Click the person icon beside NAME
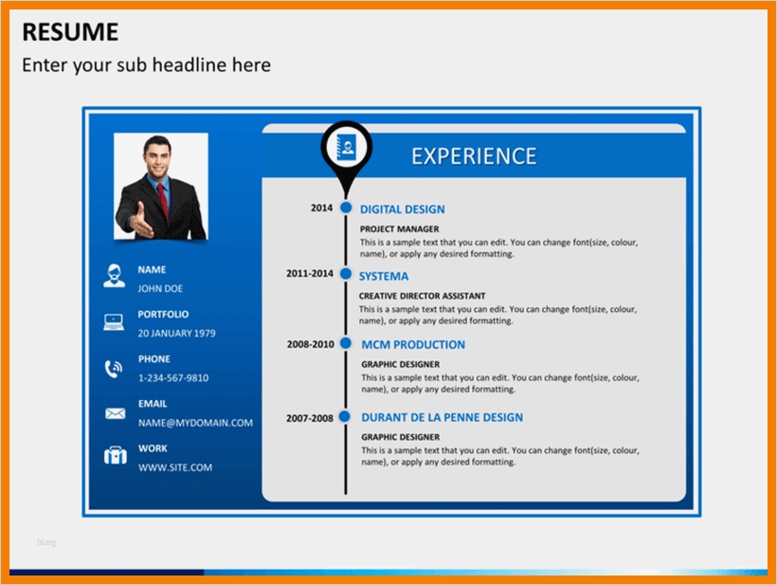Image resolution: width=777 pixels, height=585 pixels. click(x=115, y=276)
